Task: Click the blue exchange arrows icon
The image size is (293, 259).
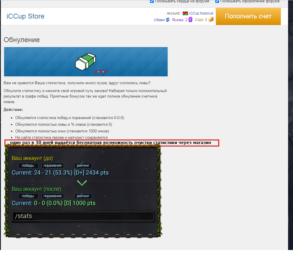Action: coord(168,20)
